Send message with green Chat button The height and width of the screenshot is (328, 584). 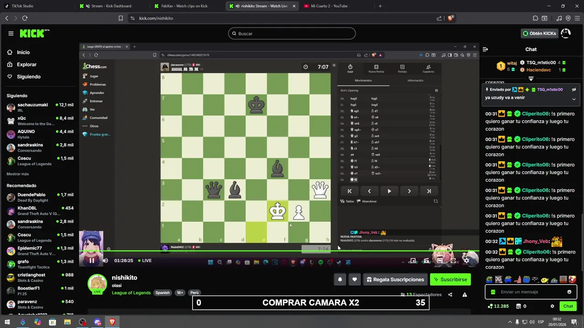coord(568,306)
